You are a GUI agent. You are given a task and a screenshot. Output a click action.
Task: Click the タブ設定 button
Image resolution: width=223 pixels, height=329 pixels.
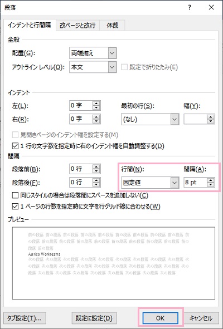(x=25, y=318)
